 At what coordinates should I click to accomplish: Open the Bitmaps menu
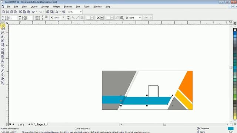point(68,7)
